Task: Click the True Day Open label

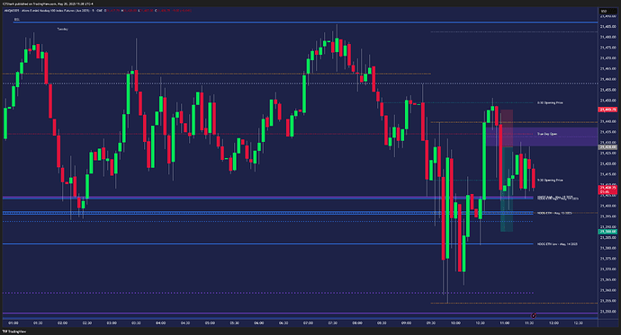Action: (547, 134)
